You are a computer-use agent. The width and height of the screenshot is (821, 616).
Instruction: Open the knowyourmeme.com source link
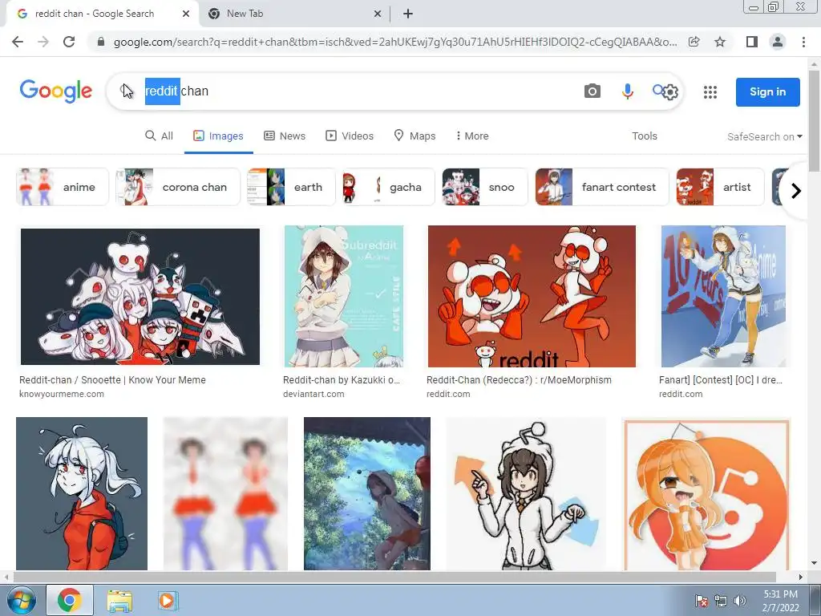(61, 394)
